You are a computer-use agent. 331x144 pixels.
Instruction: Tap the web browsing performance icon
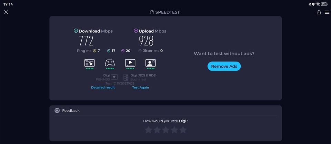click(89, 63)
